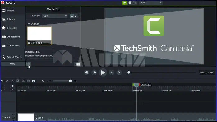Image resolution: width=217 pixels, height=122 pixels.
Task: Choose Import Media... from the menu
Action: pos(33,52)
